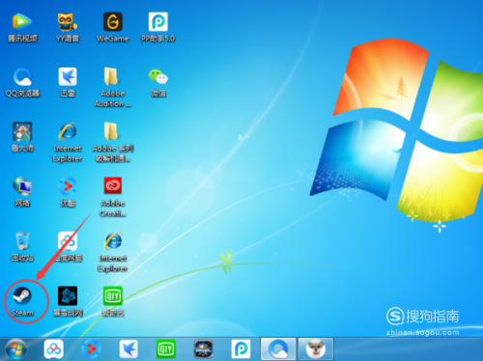This screenshot has width=483, height=361.
Task: Open the dog avatar taskbar item
Action: click(x=316, y=349)
